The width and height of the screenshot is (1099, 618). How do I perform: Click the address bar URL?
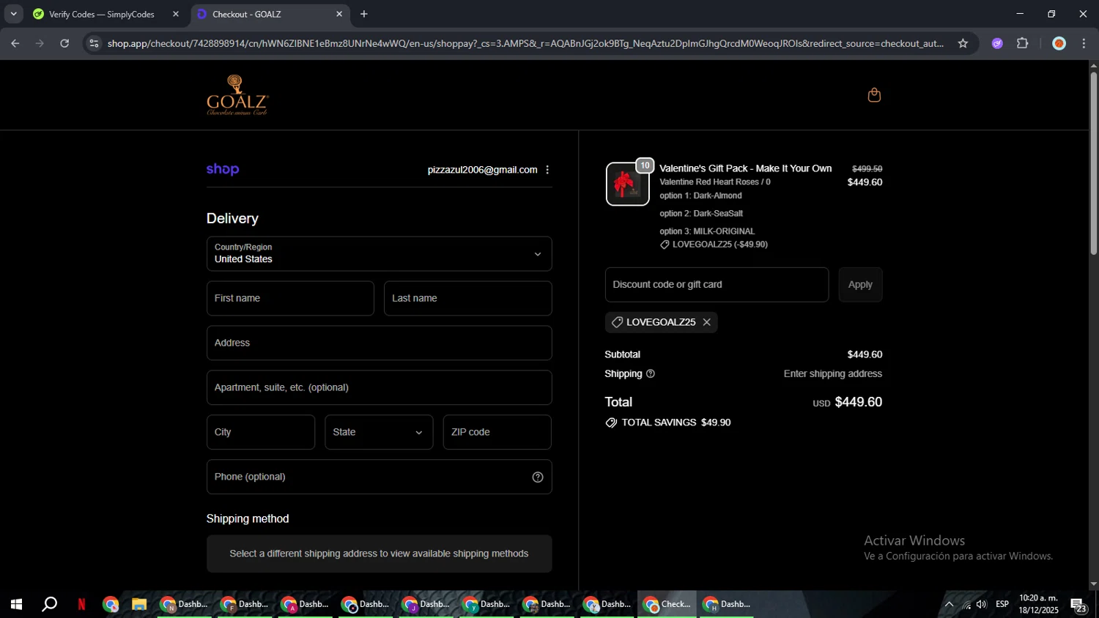point(525,44)
